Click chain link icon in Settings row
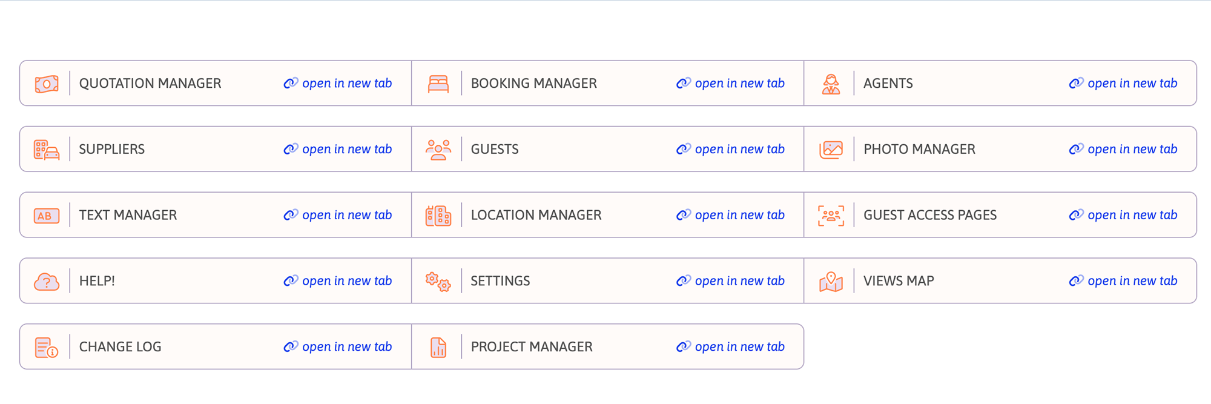The image size is (1211, 404). pos(684,281)
